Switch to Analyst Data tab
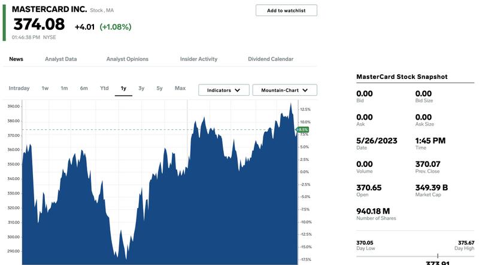The image size is (479, 265). [x=61, y=59]
